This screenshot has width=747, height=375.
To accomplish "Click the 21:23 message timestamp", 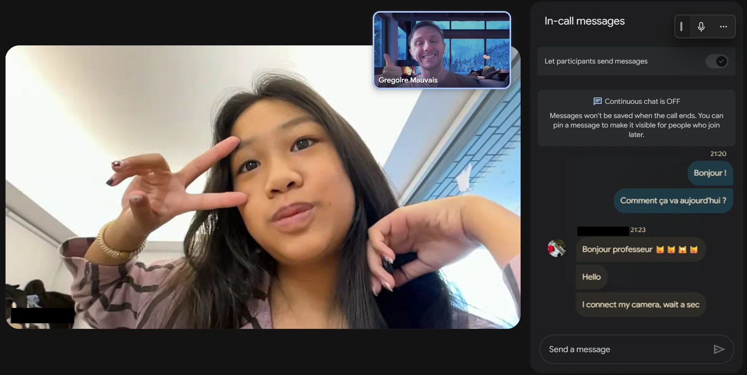I will pos(638,230).
